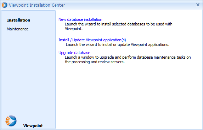Close the Viewpoint Installation Center window
This screenshot has height=130, width=203.
(x=198, y=5)
